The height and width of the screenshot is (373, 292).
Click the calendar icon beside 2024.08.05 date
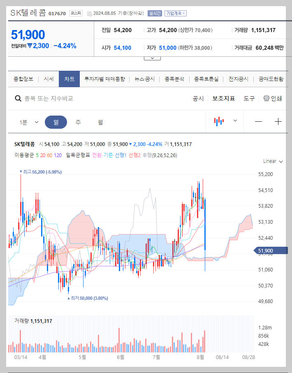pyautogui.click(x=90, y=14)
